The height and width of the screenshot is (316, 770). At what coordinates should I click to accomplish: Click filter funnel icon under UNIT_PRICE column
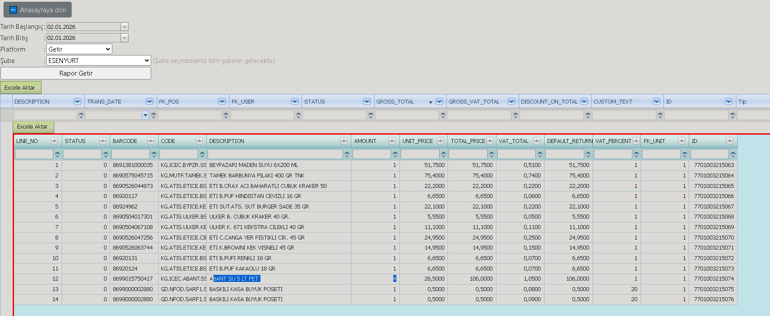coord(444,155)
